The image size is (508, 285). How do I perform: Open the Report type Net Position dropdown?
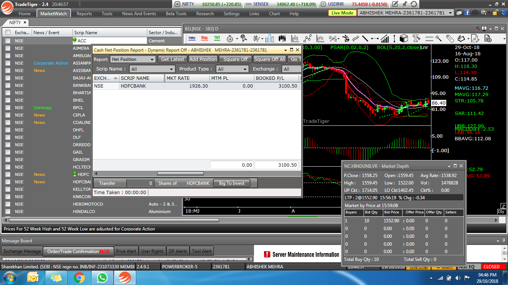click(133, 59)
